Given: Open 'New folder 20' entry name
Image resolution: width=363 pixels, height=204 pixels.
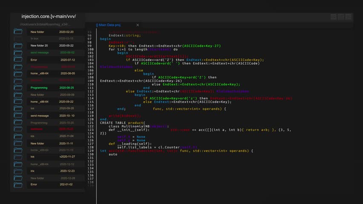Looking at the screenshot, I should 39,45.
